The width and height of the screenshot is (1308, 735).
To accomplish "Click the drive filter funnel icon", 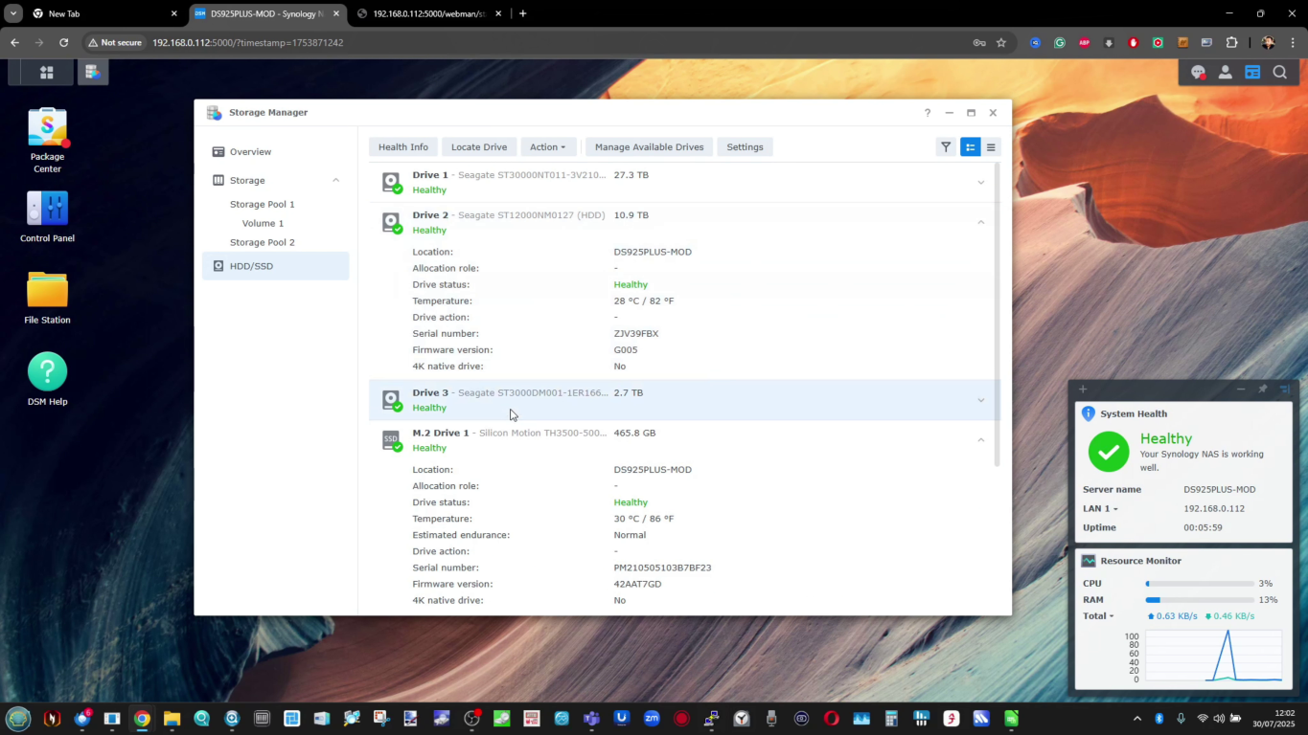I will click(946, 146).
